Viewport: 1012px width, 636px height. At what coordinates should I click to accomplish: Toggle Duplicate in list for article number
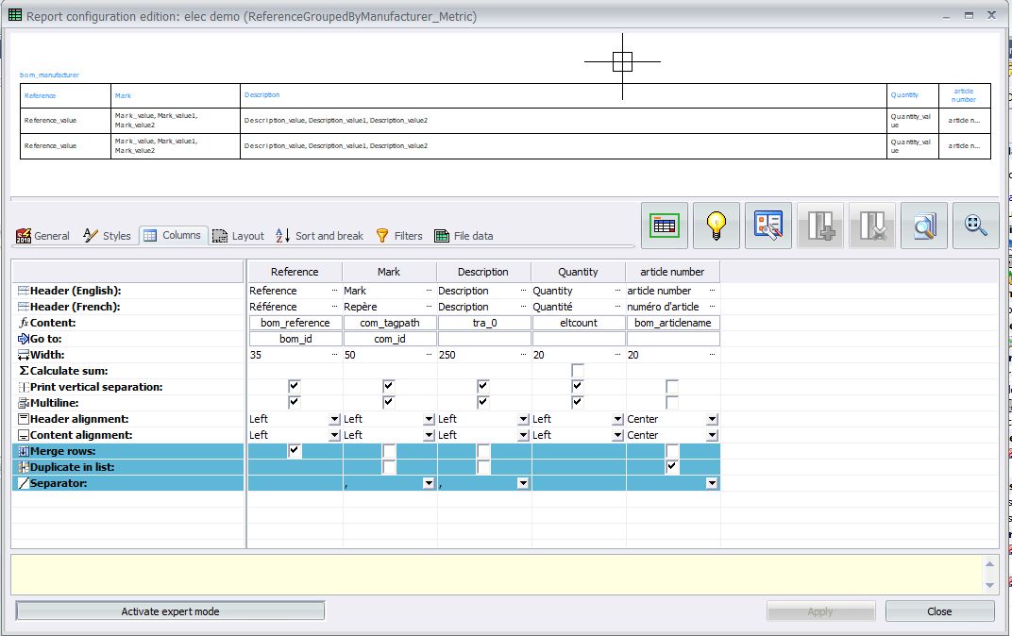coord(672,467)
